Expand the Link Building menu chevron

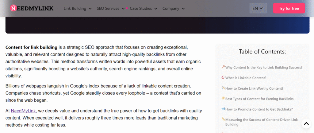coord(90,9)
